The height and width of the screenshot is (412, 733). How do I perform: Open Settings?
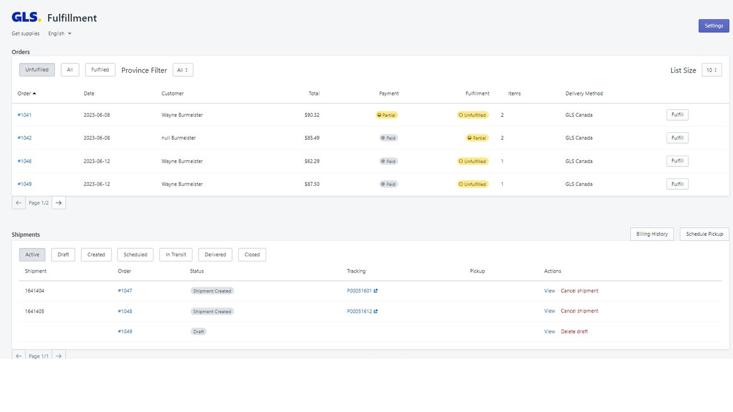tap(714, 25)
